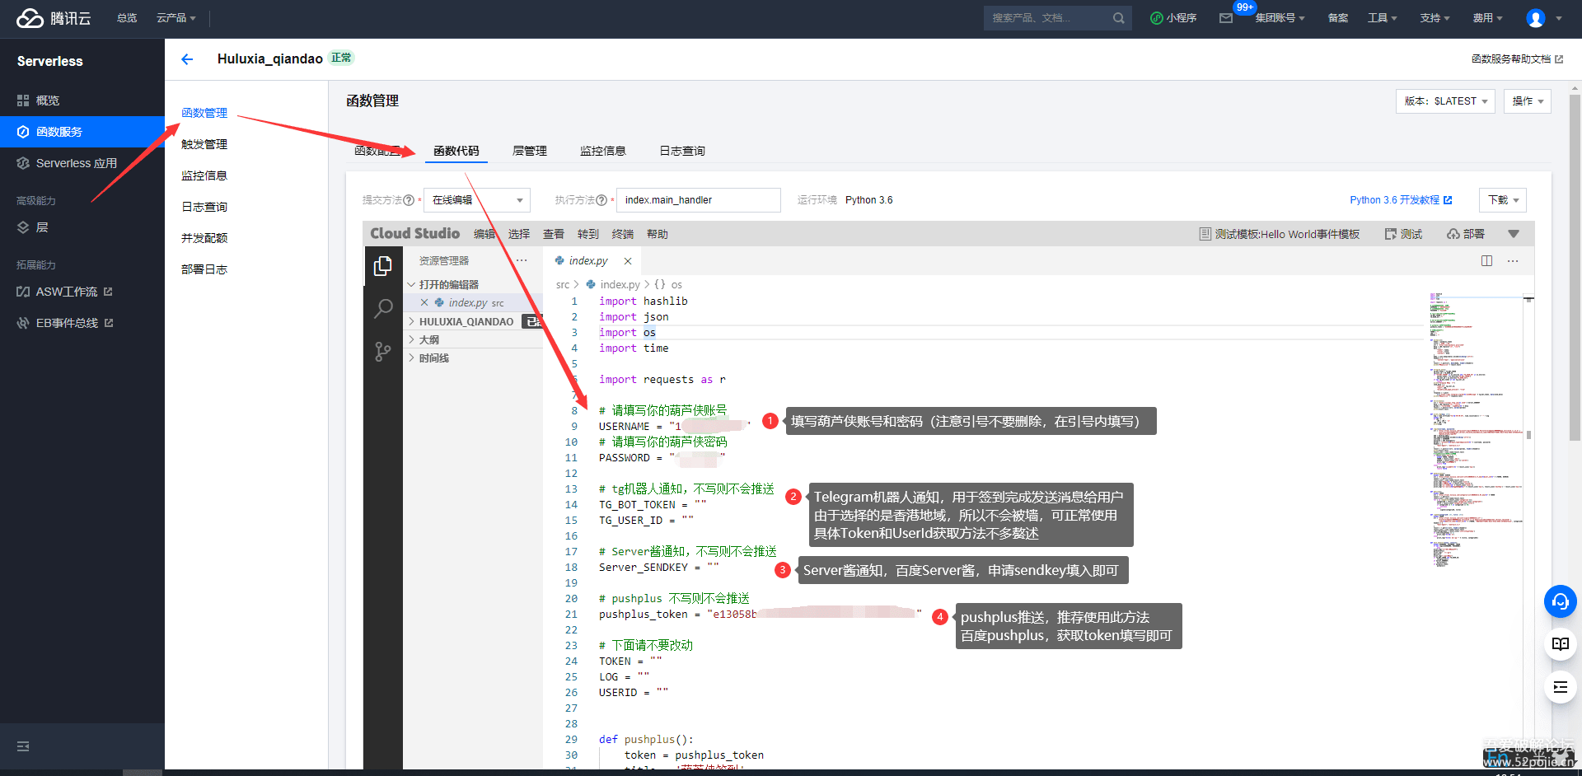
Task: Switch to the 函数代码 tab
Action: [x=456, y=152]
